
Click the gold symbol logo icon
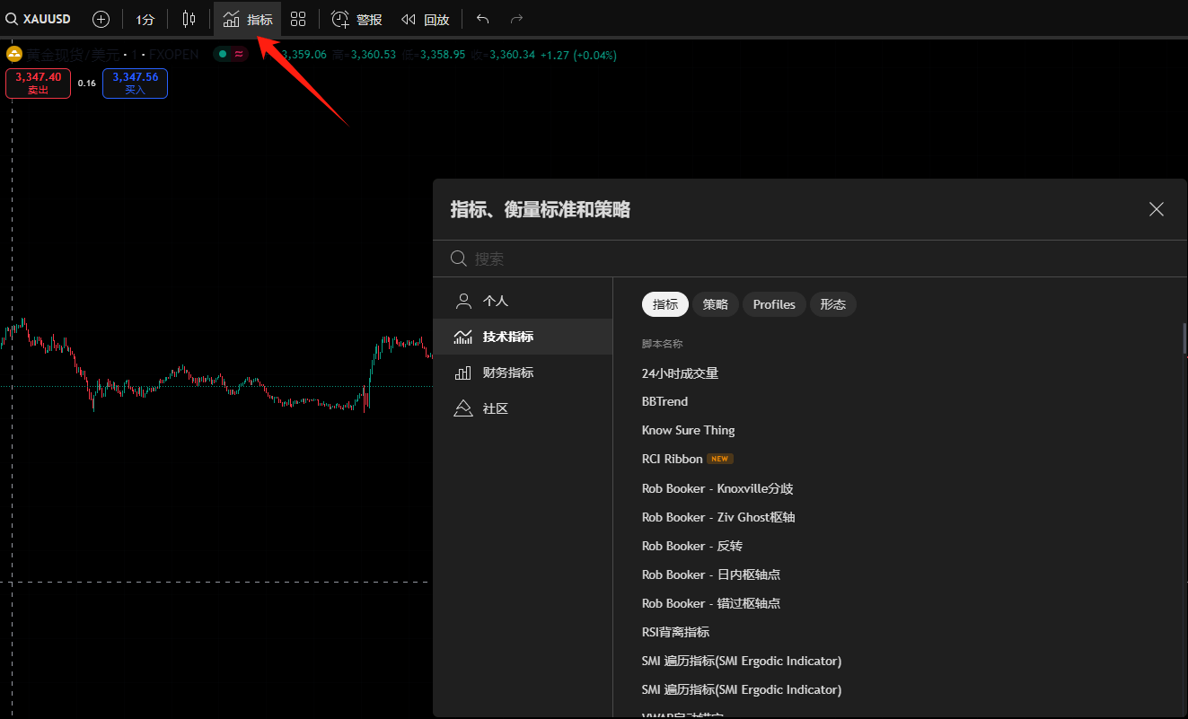14,54
